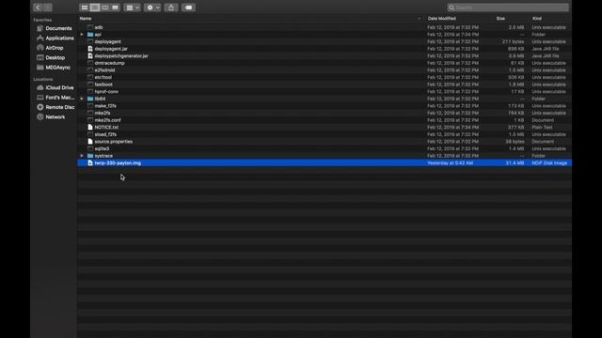Click in the Search field
Viewport: 602px width, 338px height.
click(x=508, y=8)
